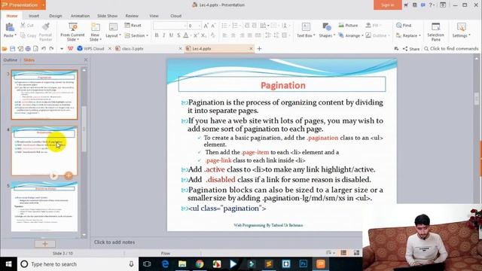482x271 pixels.
Task: Open the font size dropdown
Action: tap(199, 26)
